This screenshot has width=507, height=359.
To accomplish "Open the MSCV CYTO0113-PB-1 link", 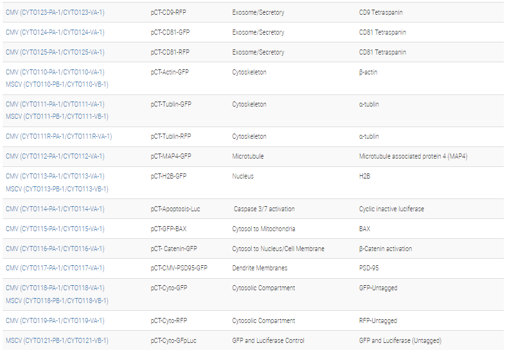I will 57,189.
